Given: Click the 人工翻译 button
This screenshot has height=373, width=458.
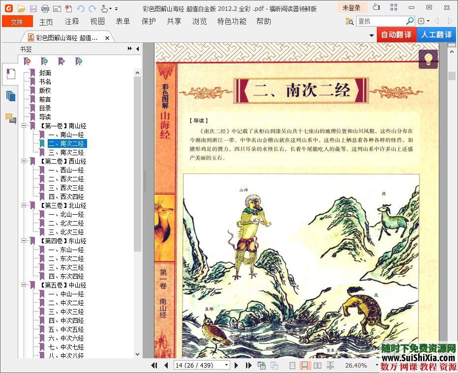Looking at the screenshot, I should pyautogui.click(x=437, y=35).
